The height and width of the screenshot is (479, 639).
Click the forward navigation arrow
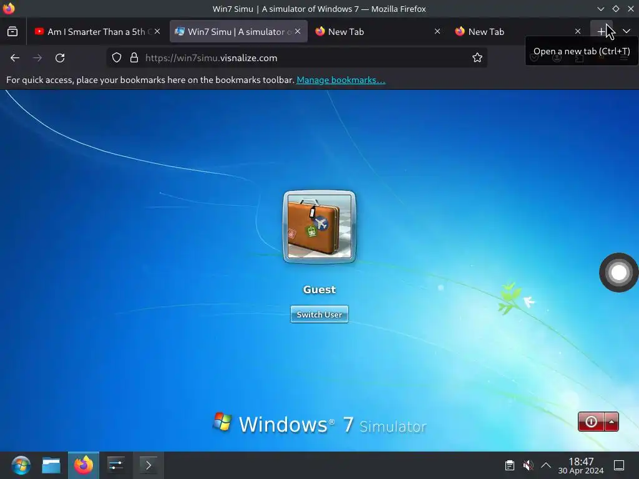coord(37,58)
